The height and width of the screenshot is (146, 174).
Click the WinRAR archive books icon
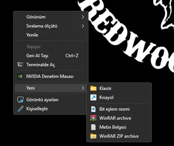[93, 118]
